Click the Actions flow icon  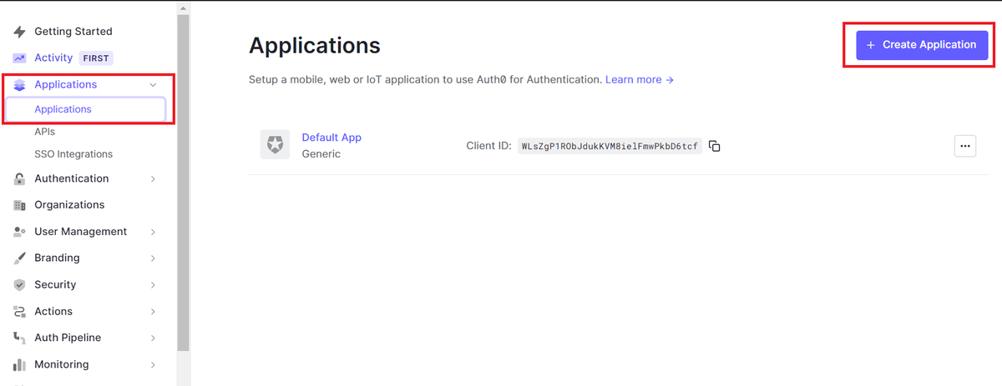click(19, 312)
